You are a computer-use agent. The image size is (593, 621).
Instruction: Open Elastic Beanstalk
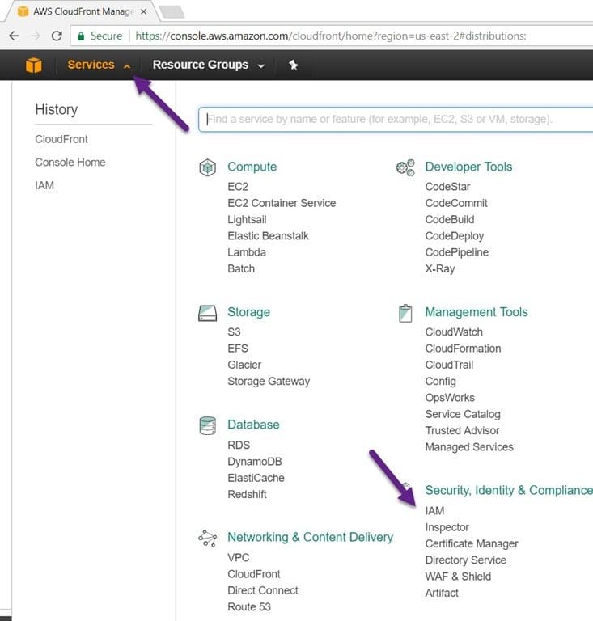click(268, 236)
